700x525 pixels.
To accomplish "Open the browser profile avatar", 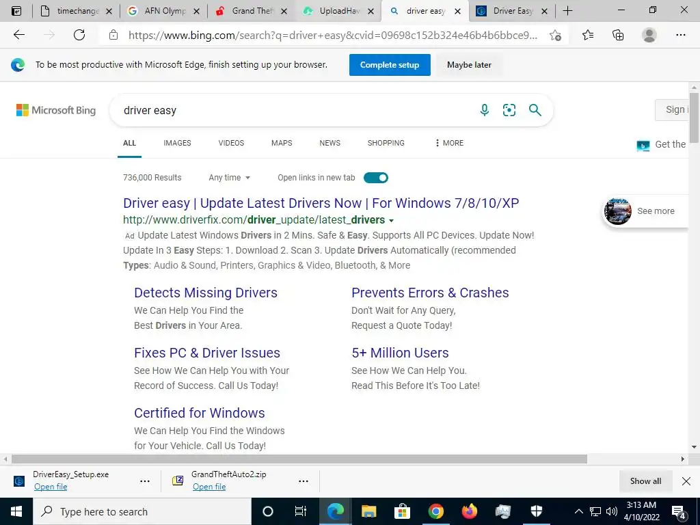I will click(x=649, y=35).
